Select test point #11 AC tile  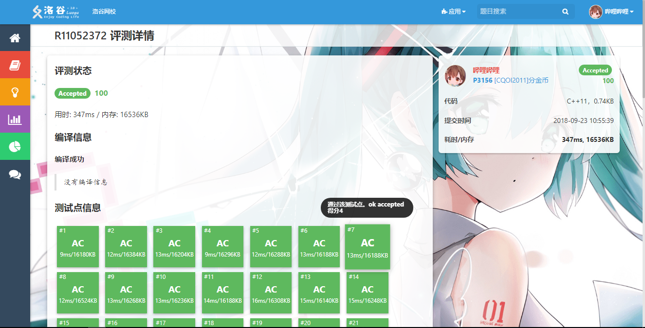tap(223, 293)
